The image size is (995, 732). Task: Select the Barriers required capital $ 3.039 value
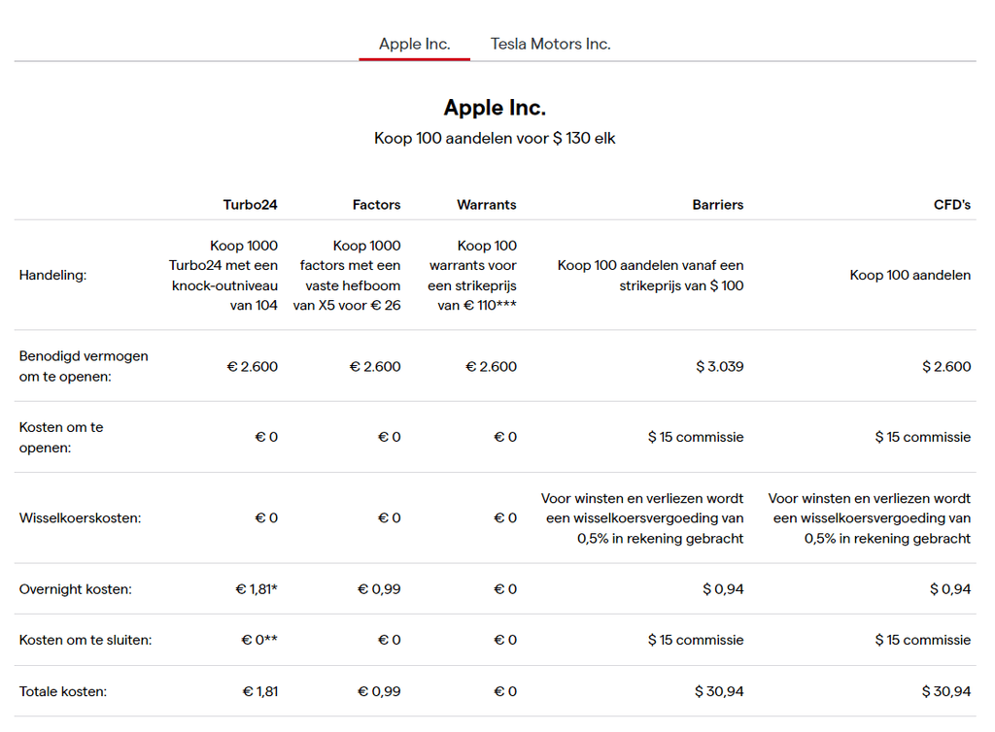coord(719,367)
